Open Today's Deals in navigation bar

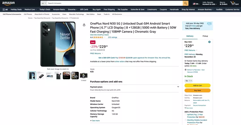click(45, 10)
